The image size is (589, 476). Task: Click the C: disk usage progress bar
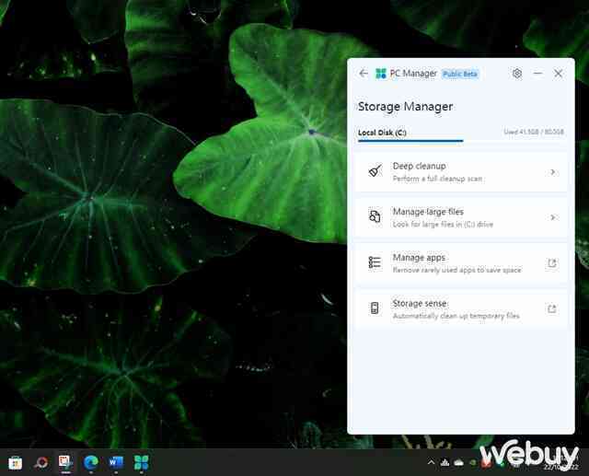[x=461, y=141]
